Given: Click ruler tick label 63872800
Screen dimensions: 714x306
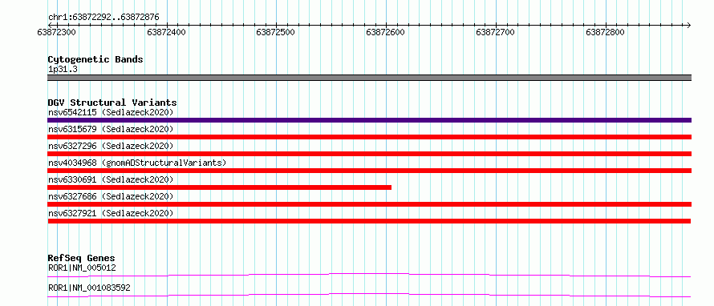Looking at the screenshot, I should point(605,33).
